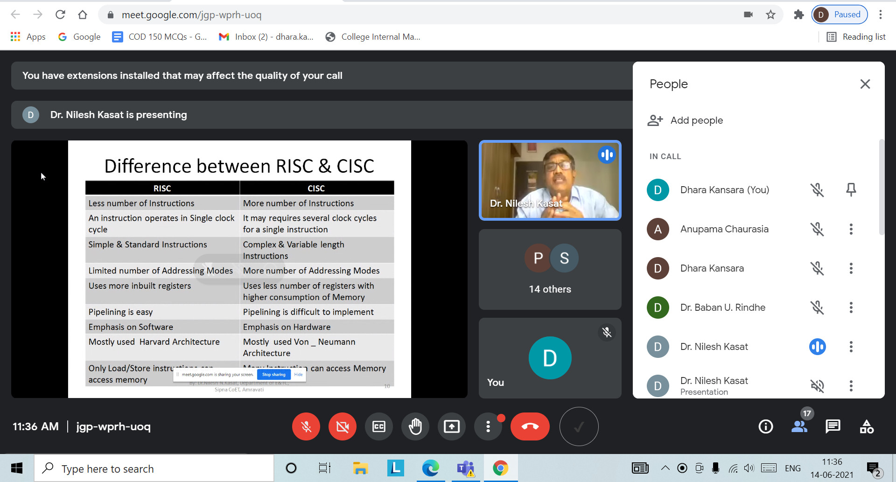Open the meeting details info icon
This screenshot has width=896, height=482.
[x=765, y=426]
